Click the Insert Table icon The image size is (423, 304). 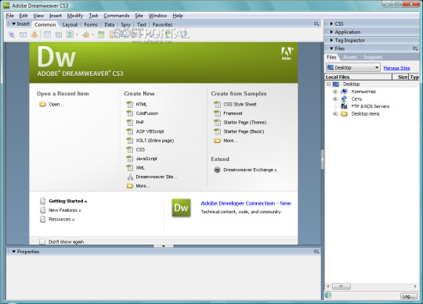pyautogui.click(x=47, y=34)
